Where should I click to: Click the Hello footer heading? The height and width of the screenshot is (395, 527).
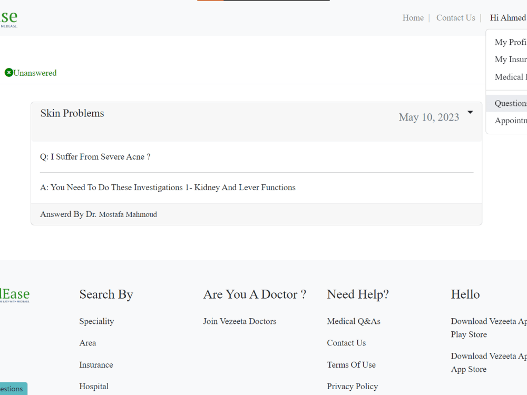tap(465, 294)
